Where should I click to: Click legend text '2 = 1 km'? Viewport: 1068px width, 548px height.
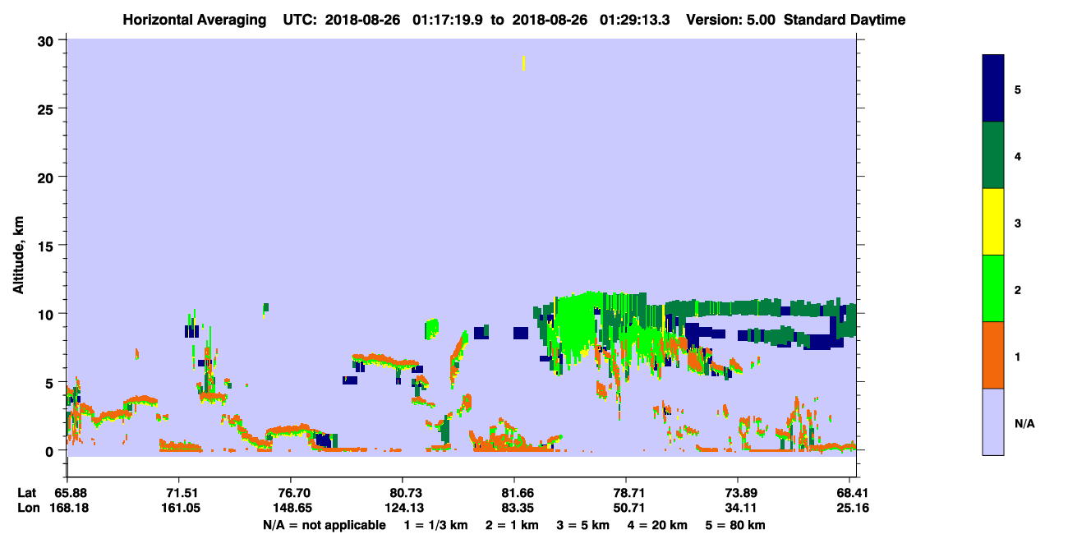[512, 525]
